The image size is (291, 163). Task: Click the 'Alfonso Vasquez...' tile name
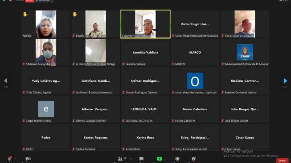click(96, 109)
